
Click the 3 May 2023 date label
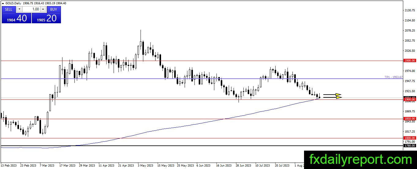[145, 166]
